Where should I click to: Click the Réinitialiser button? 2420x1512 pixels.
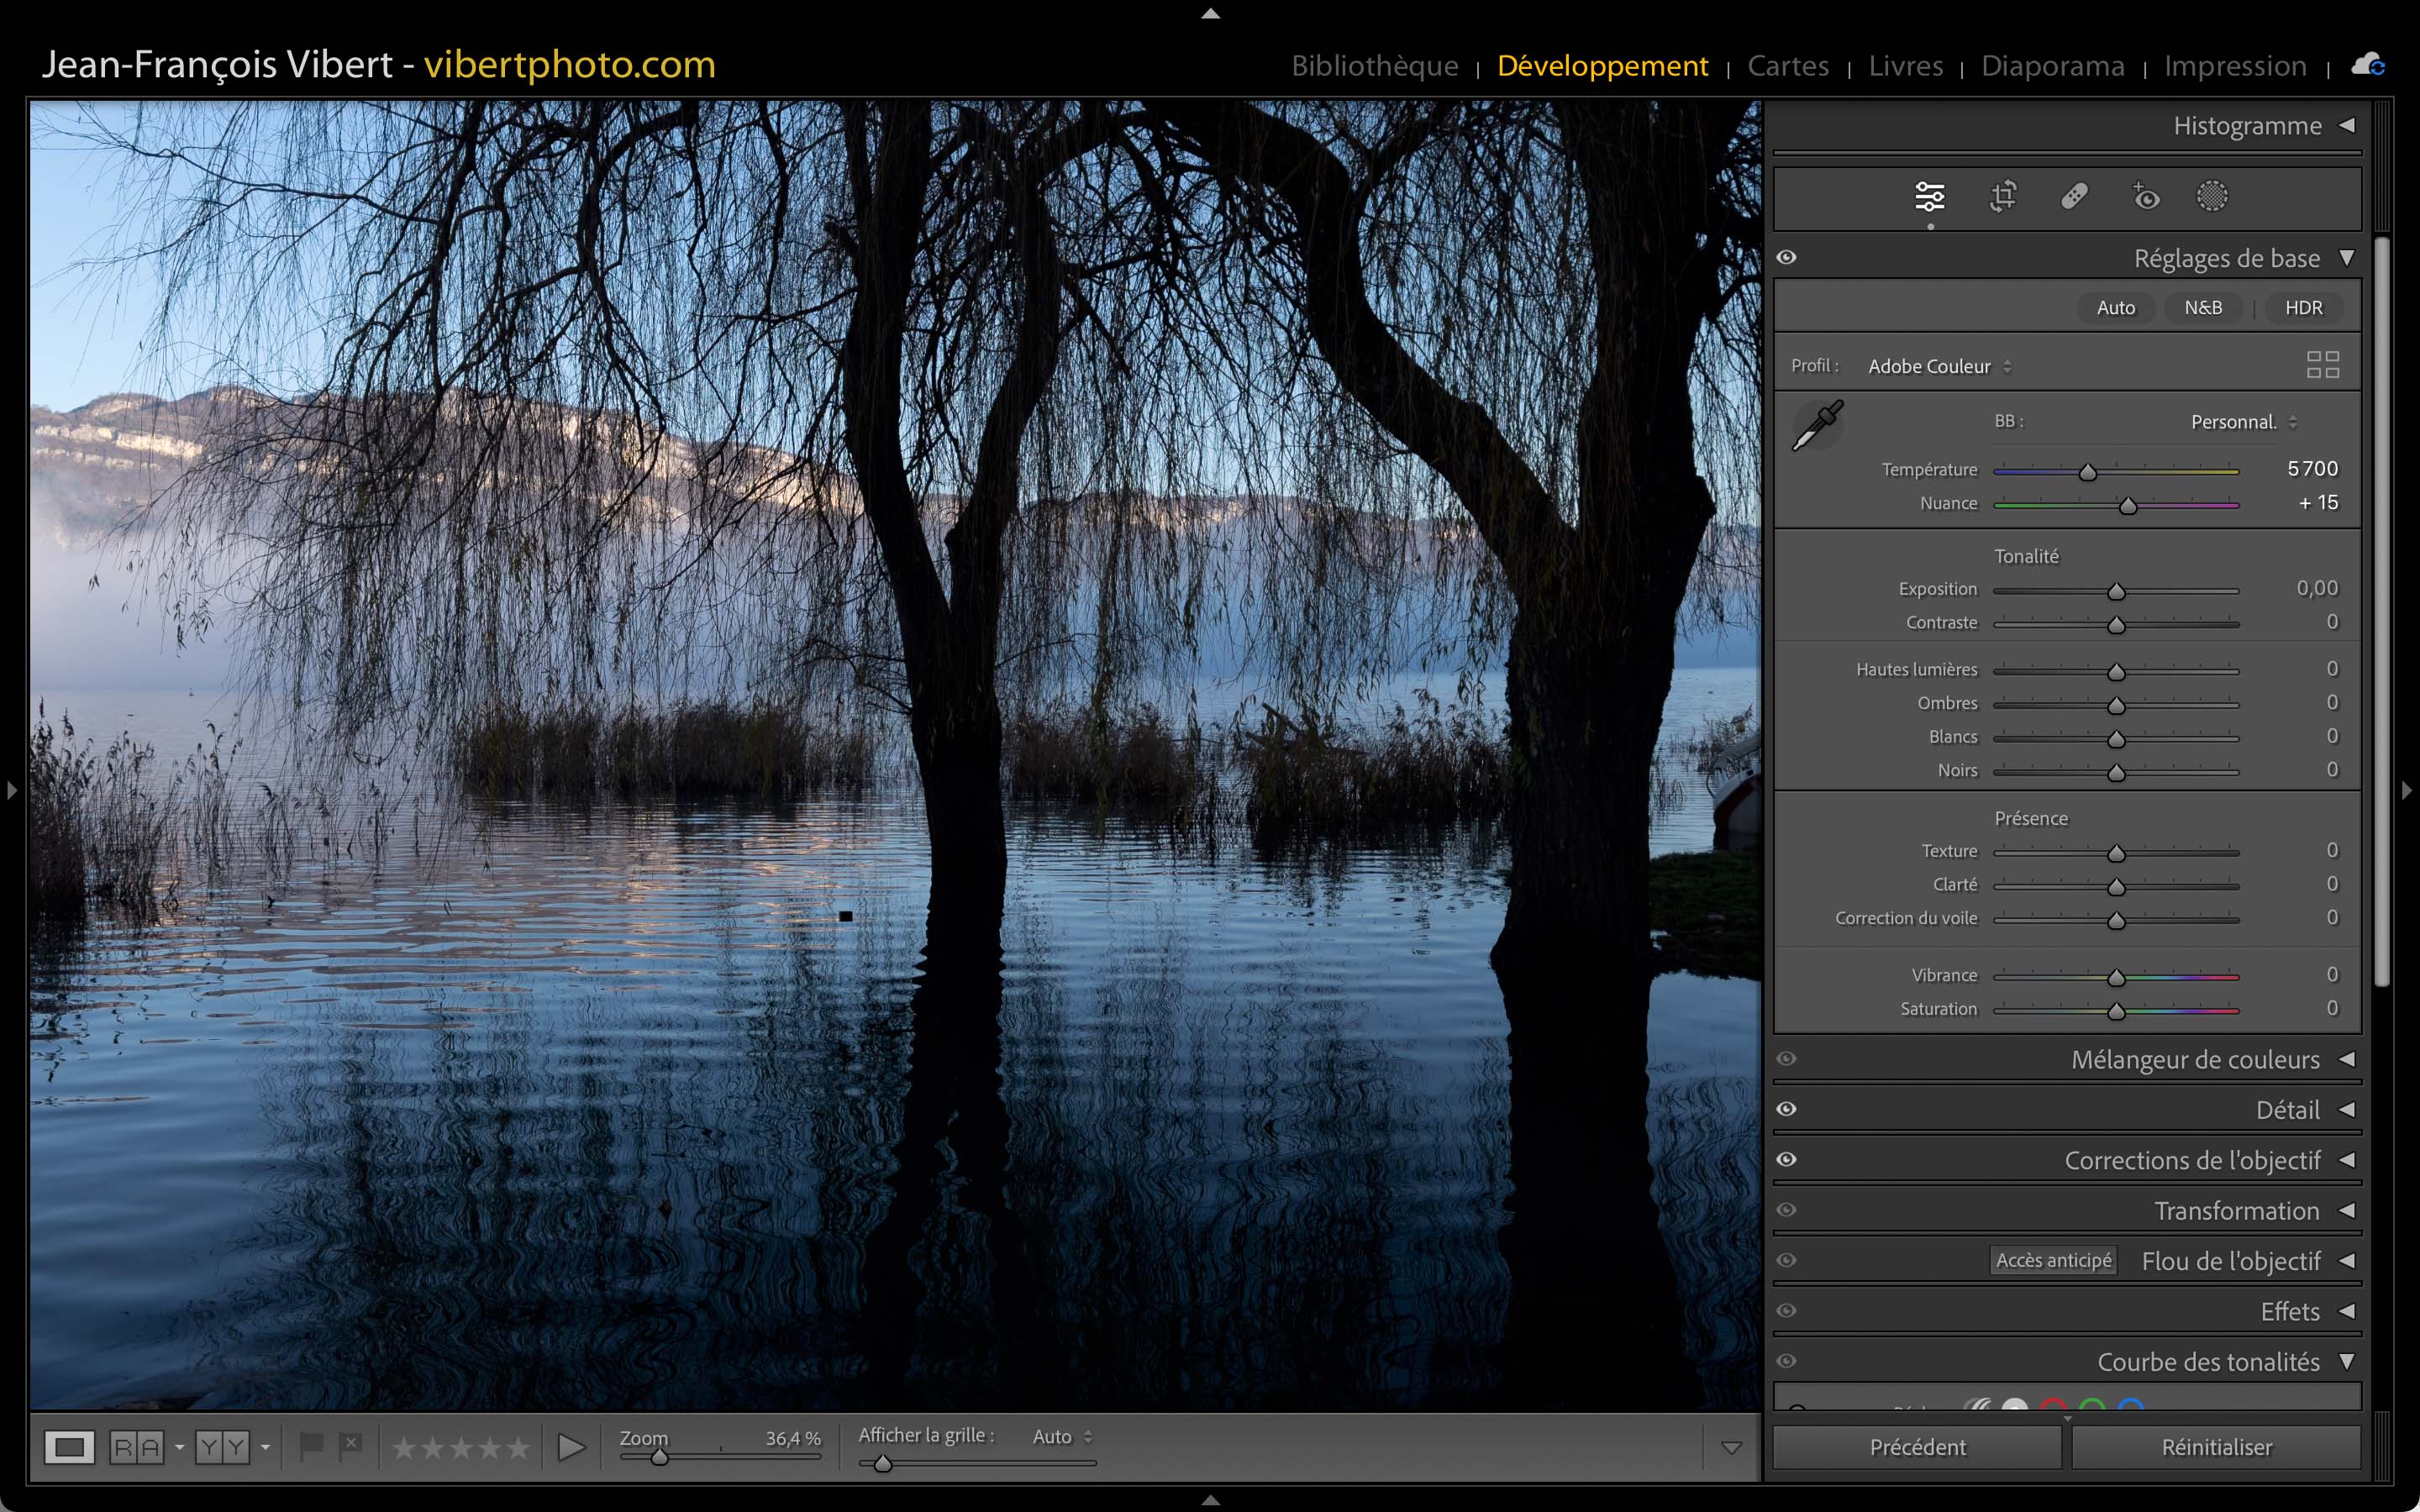coord(2216,1447)
